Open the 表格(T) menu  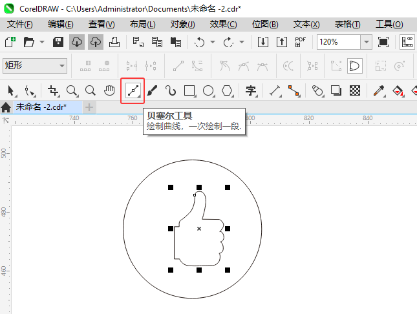coord(347,25)
